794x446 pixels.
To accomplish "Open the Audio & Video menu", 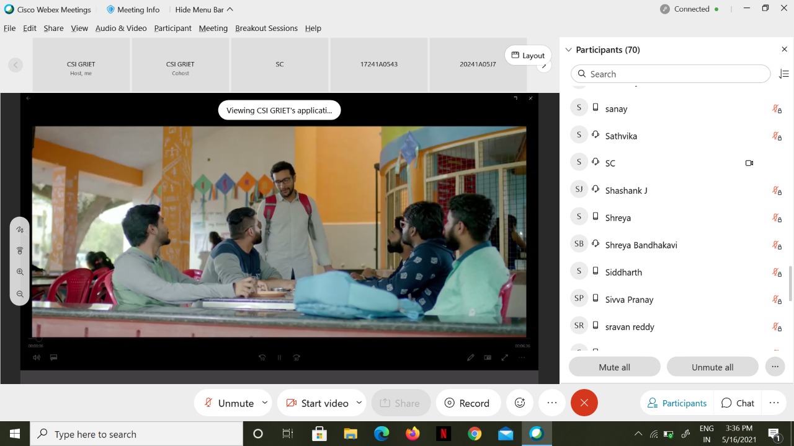I will [121, 28].
